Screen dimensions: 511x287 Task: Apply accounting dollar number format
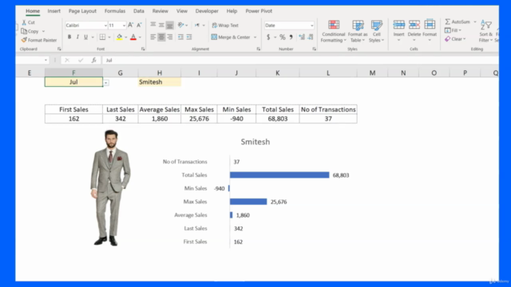click(268, 37)
